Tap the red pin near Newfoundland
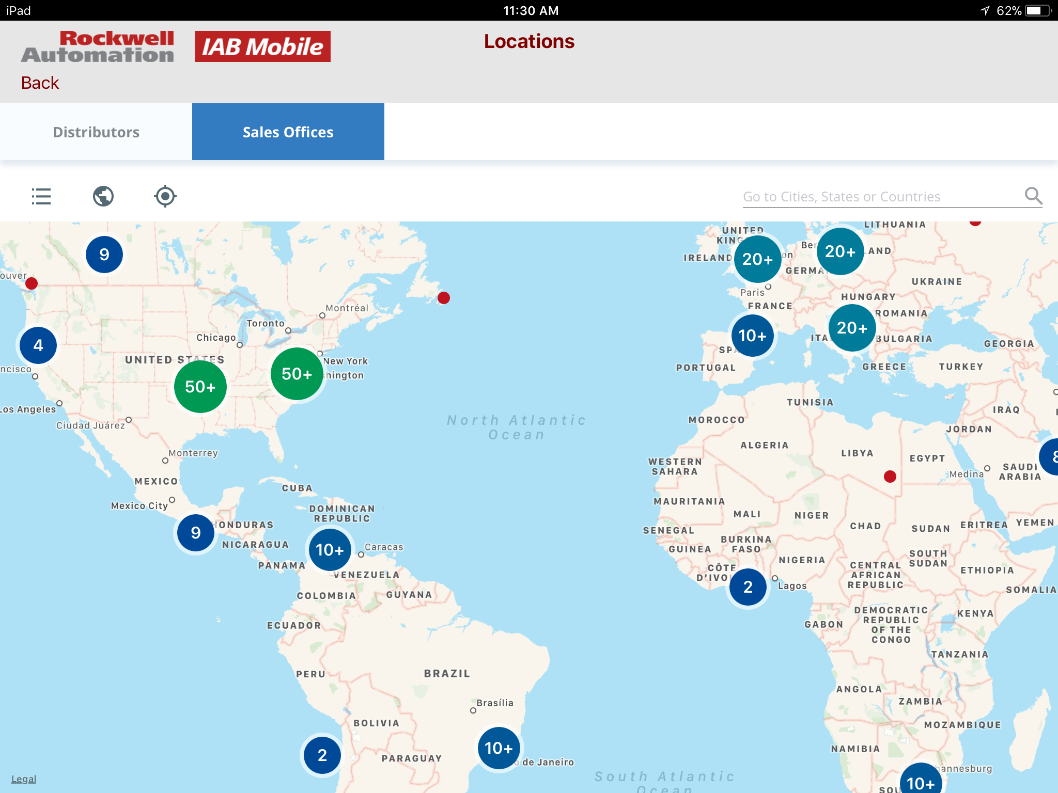The width and height of the screenshot is (1058, 793). tap(444, 298)
